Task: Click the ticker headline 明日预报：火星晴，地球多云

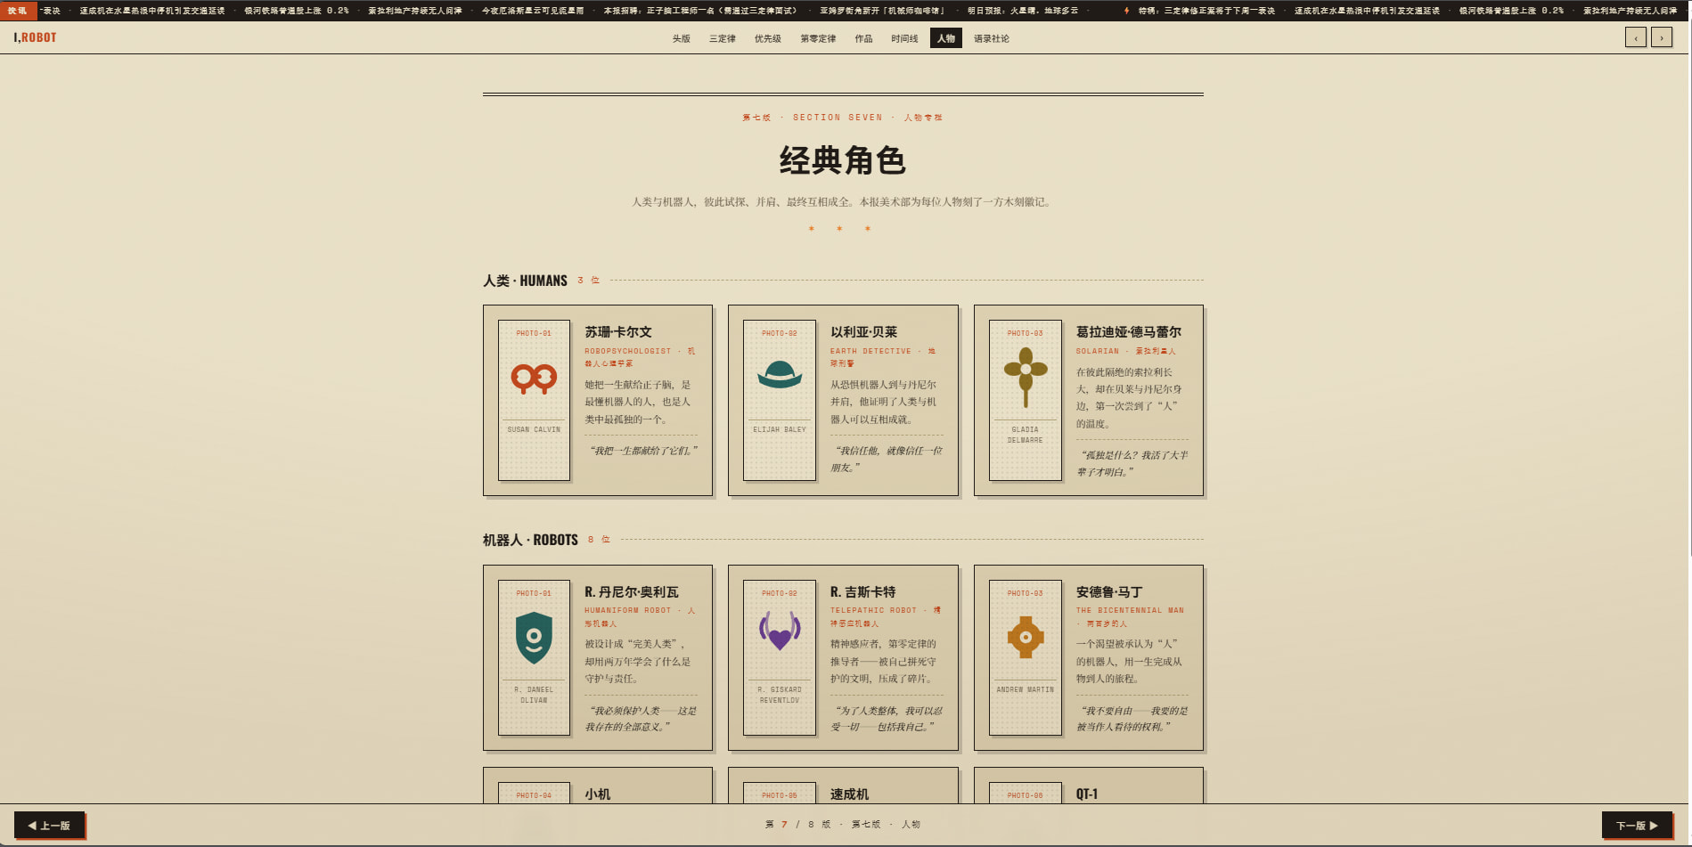Action: point(1023,11)
